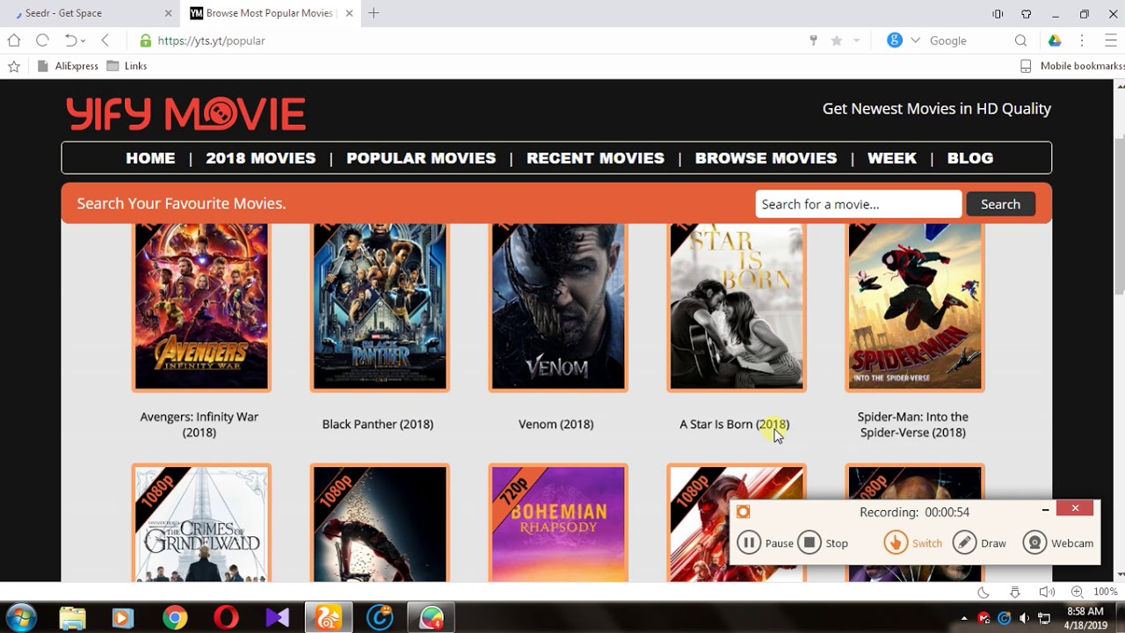
Task: Open the Google Drive extension icon
Action: click(1055, 40)
